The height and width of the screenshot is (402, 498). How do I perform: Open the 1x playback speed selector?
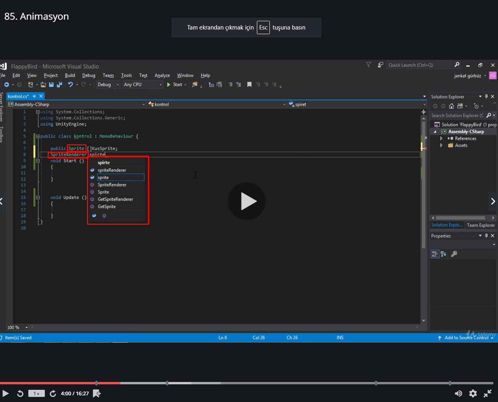(x=37, y=393)
